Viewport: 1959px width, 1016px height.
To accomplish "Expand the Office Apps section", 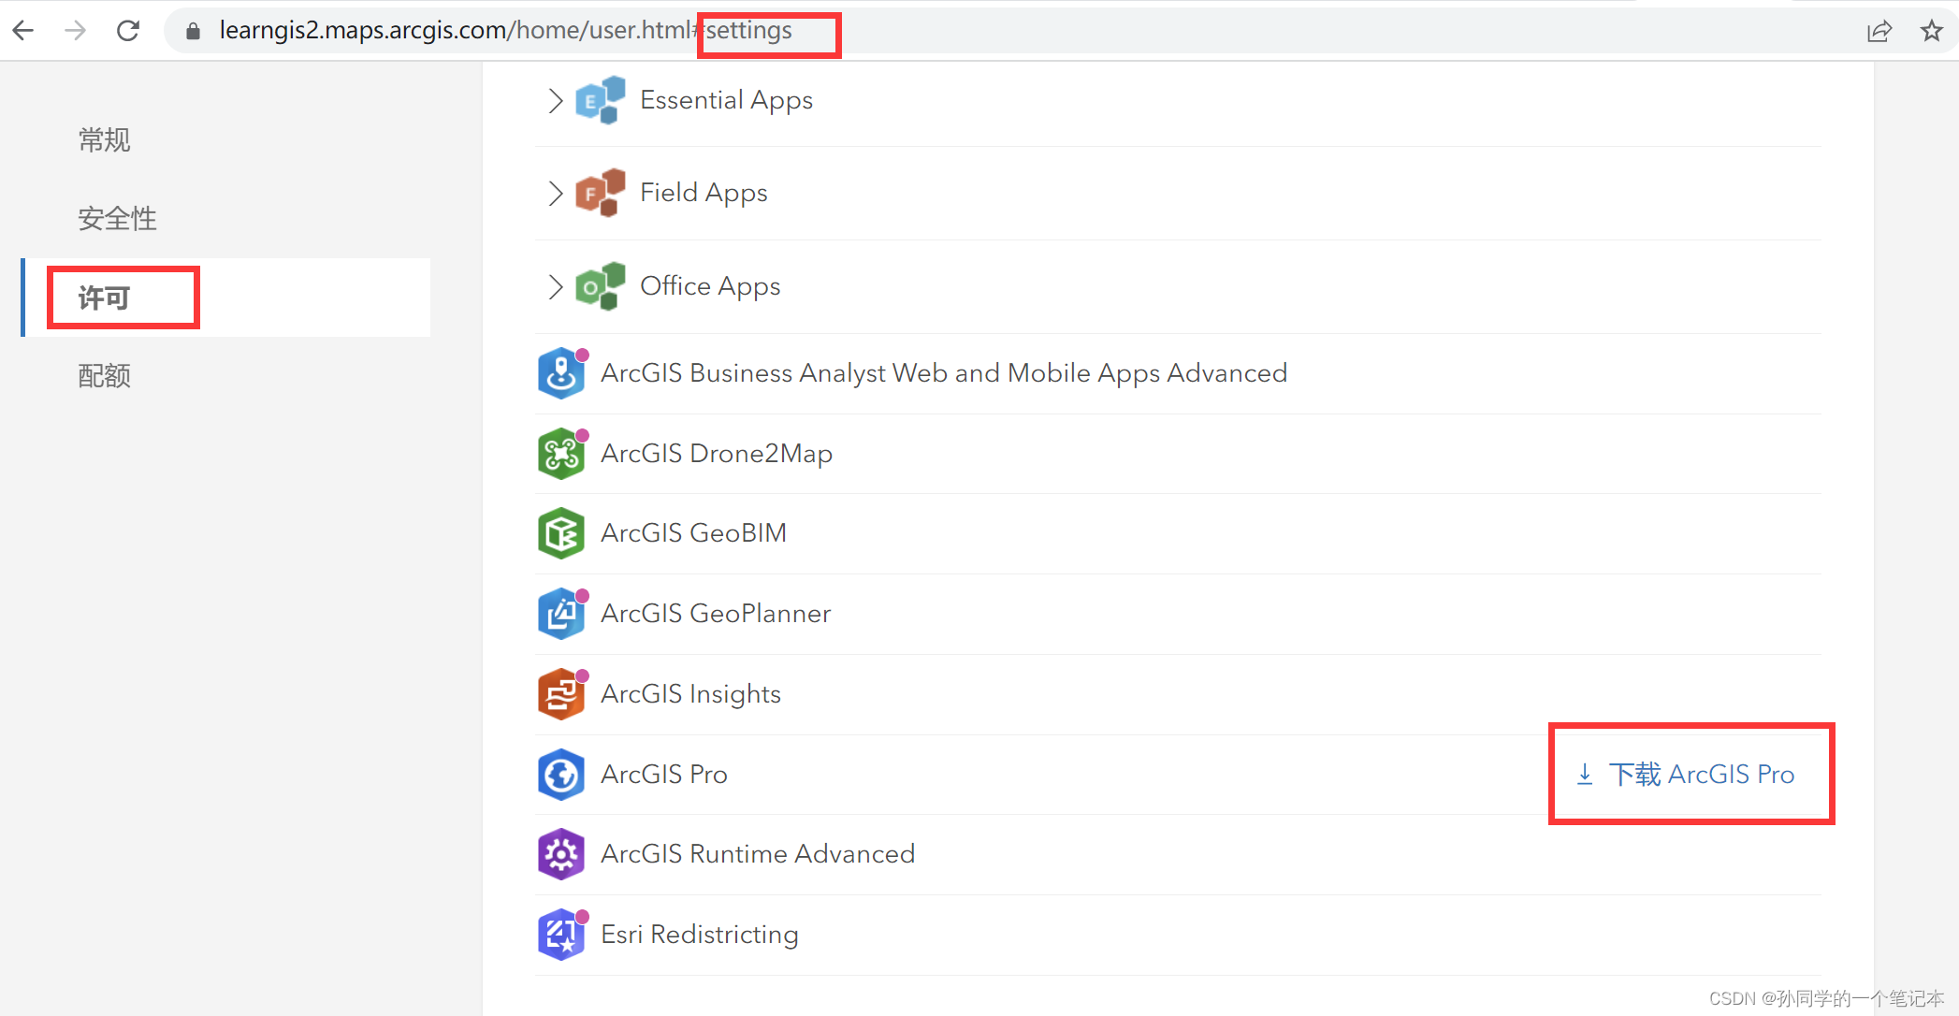I will pos(555,283).
